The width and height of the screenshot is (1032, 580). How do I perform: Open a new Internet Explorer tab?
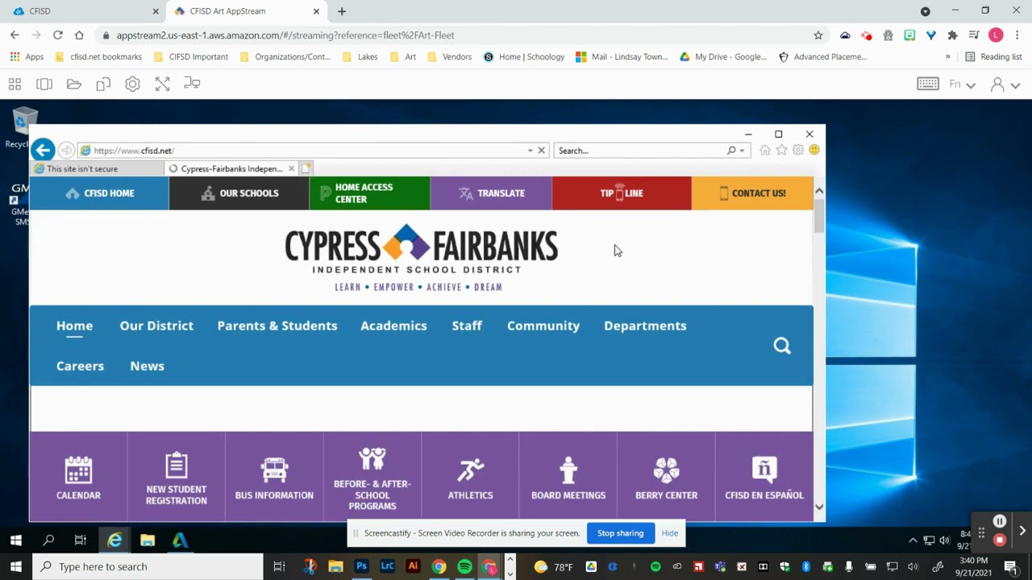click(306, 168)
